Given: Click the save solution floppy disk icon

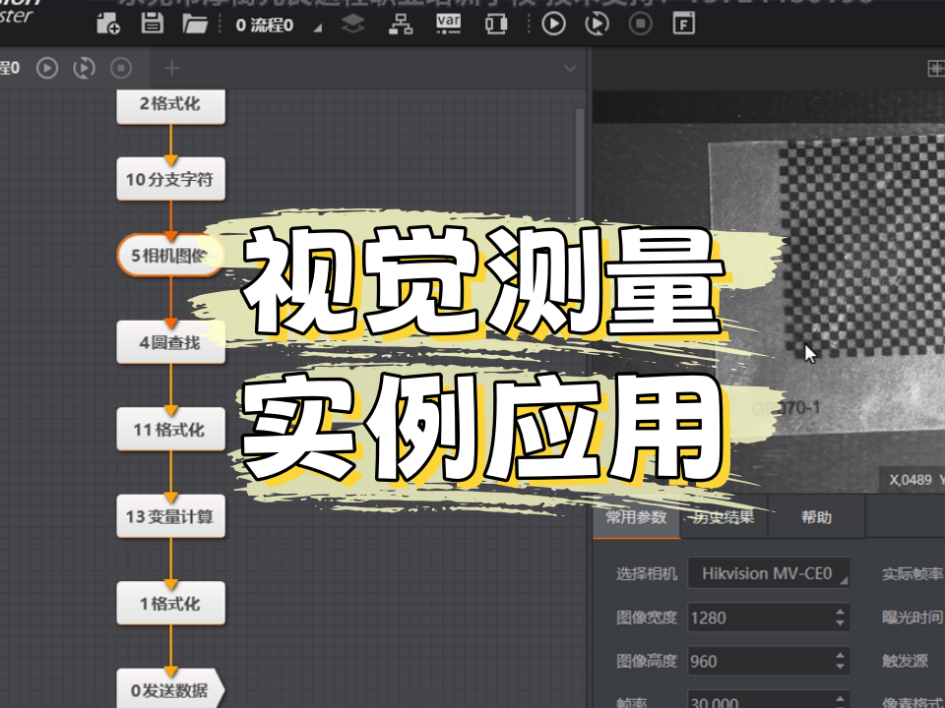Looking at the screenshot, I should point(152,25).
